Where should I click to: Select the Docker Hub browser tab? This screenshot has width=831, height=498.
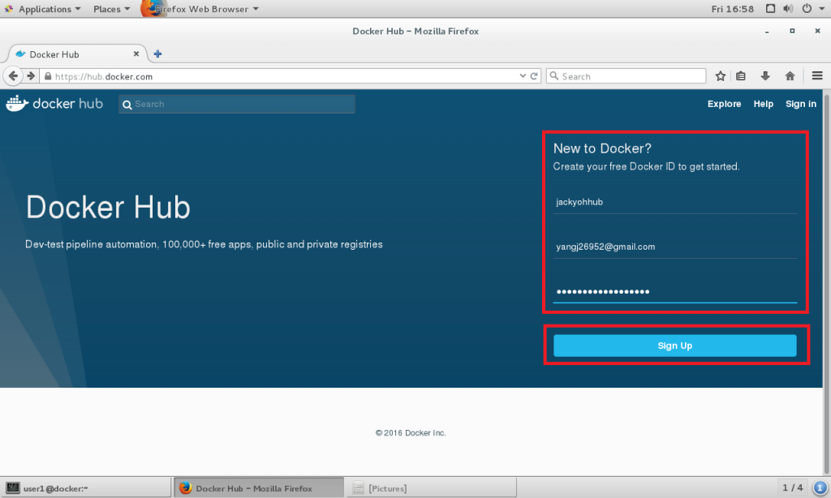tap(77, 54)
